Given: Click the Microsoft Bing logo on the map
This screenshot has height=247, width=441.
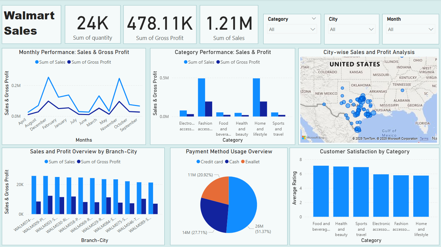Looking at the screenshot, I should pyautogui.click(x=312, y=138).
